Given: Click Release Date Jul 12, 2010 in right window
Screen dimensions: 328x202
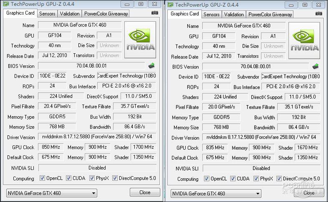Looking at the screenshot, I should pos(219,56).
